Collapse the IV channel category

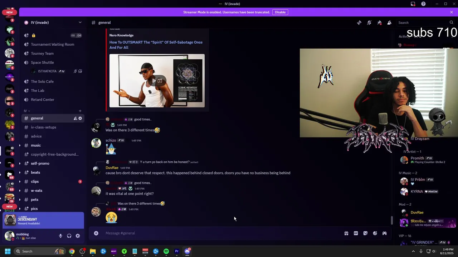tap(27, 111)
